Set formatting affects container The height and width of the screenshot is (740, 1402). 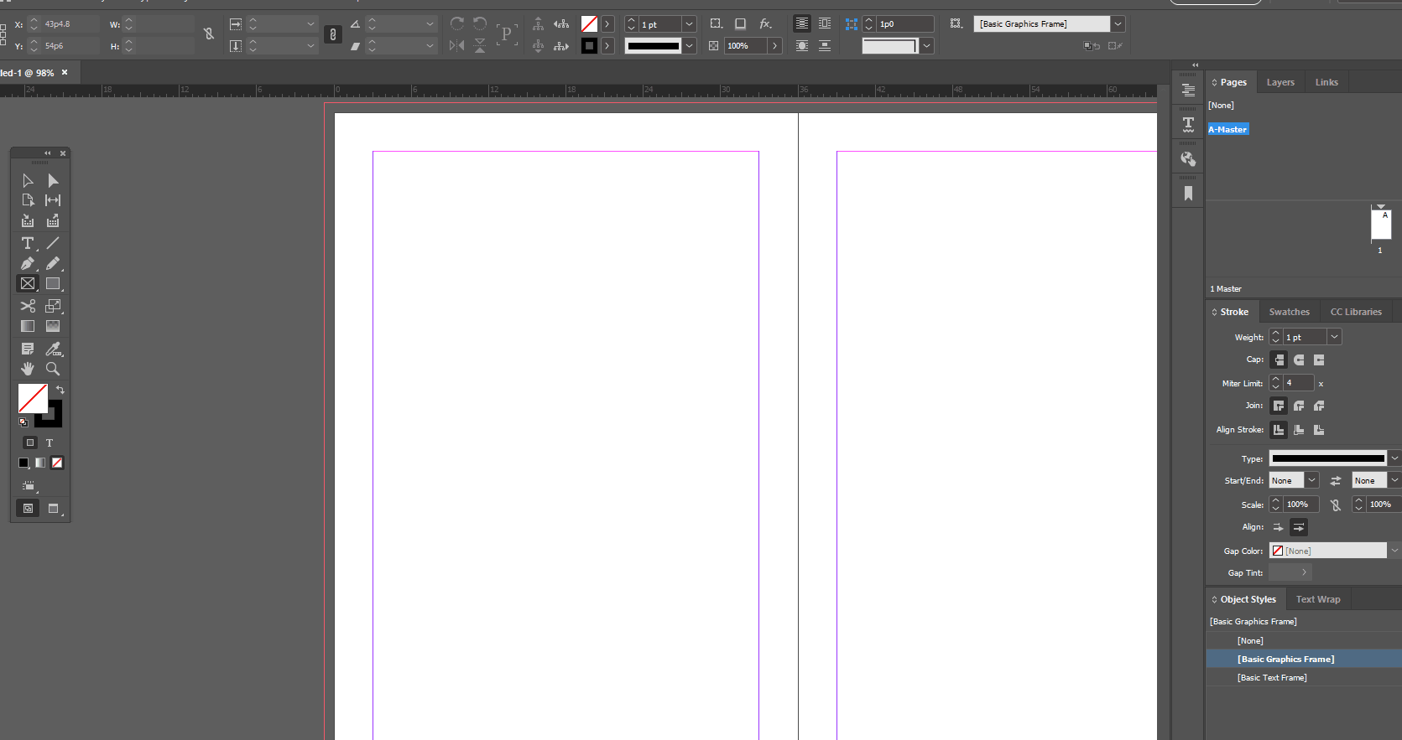30,442
